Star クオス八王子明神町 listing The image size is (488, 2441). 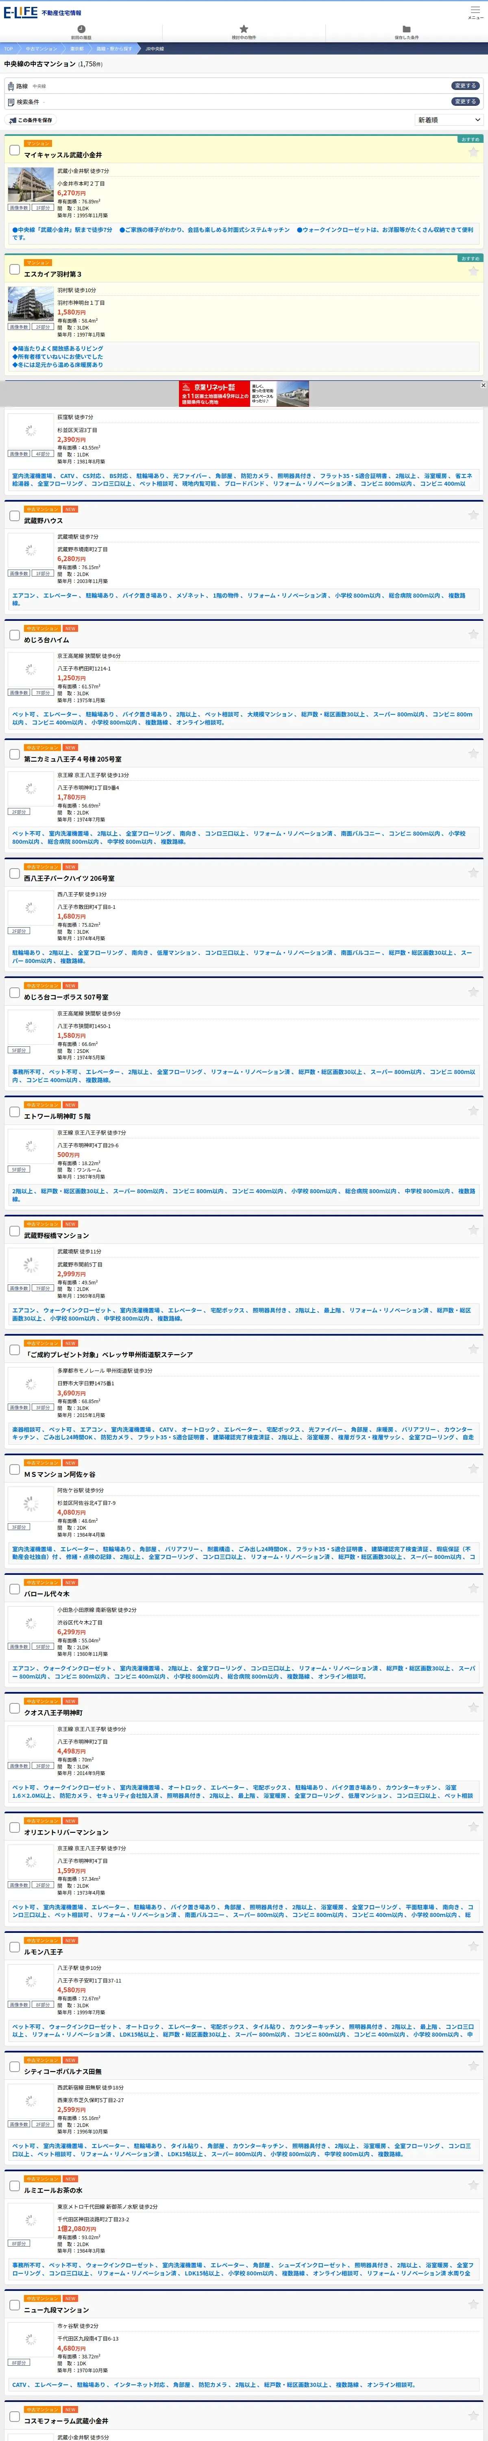point(473,1707)
